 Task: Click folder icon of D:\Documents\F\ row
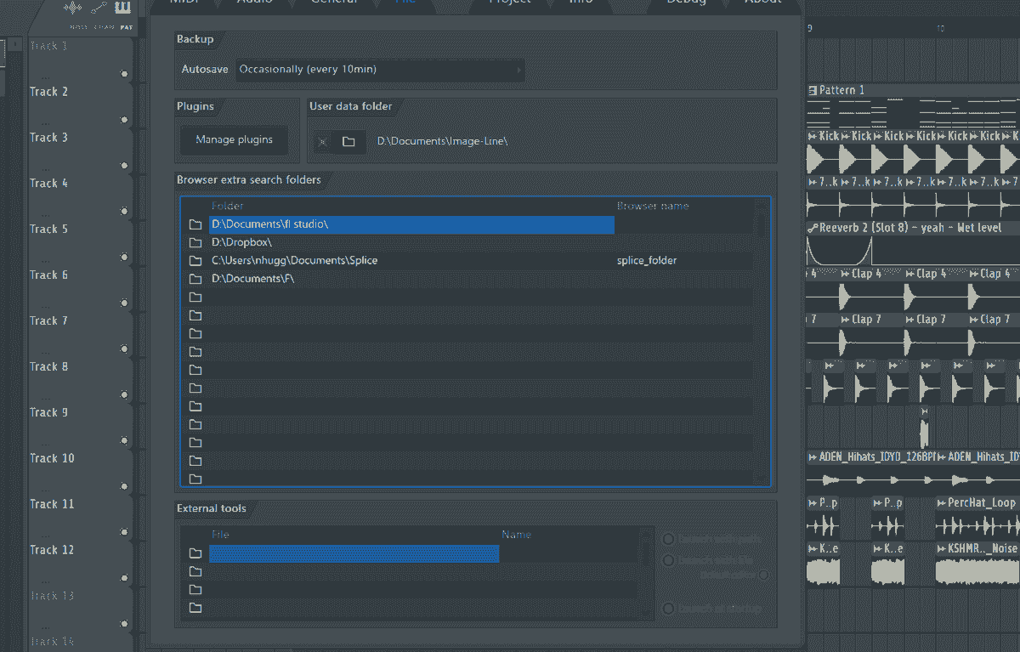pos(195,280)
